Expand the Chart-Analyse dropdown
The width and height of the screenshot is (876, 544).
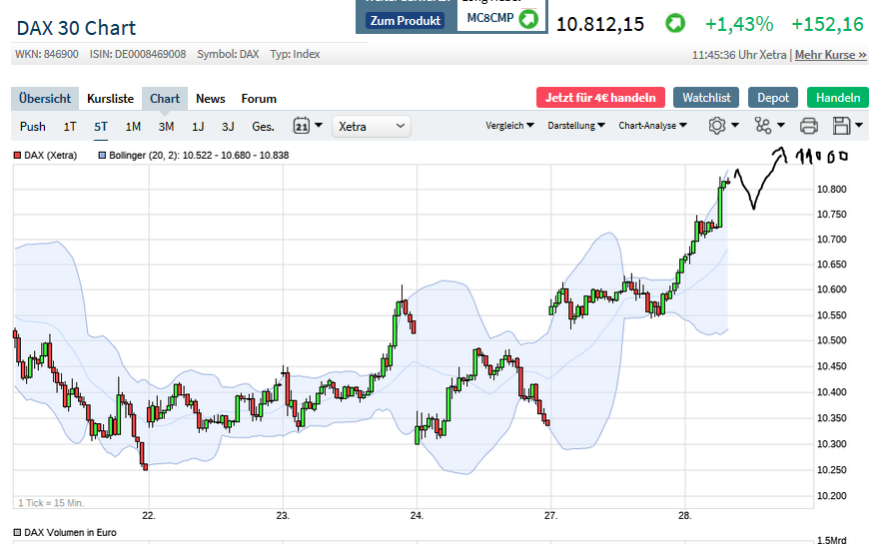[x=653, y=126]
